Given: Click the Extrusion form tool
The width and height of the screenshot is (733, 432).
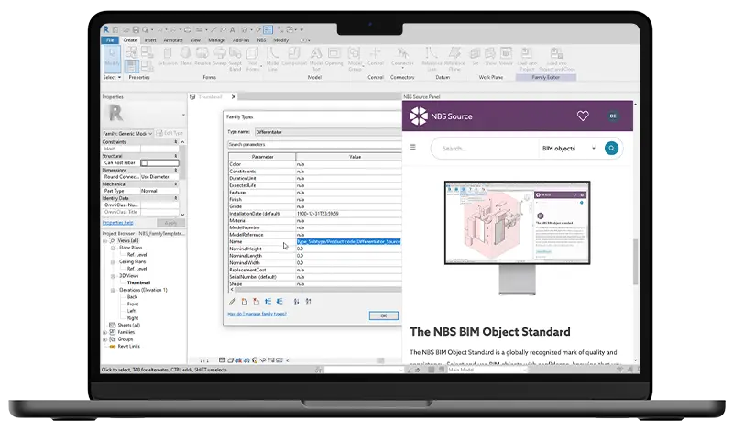Looking at the screenshot, I should coord(168,57).
